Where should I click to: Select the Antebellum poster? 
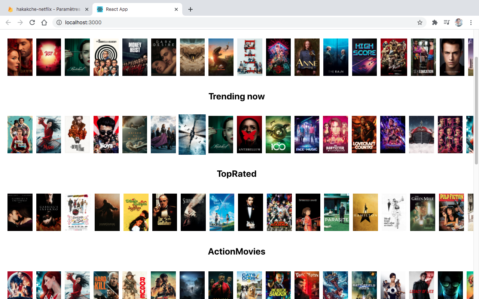[250, 135]
